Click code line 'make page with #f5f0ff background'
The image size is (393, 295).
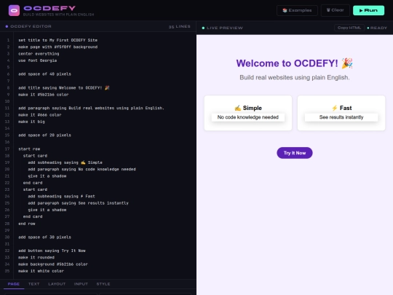(x=57, y=47)
